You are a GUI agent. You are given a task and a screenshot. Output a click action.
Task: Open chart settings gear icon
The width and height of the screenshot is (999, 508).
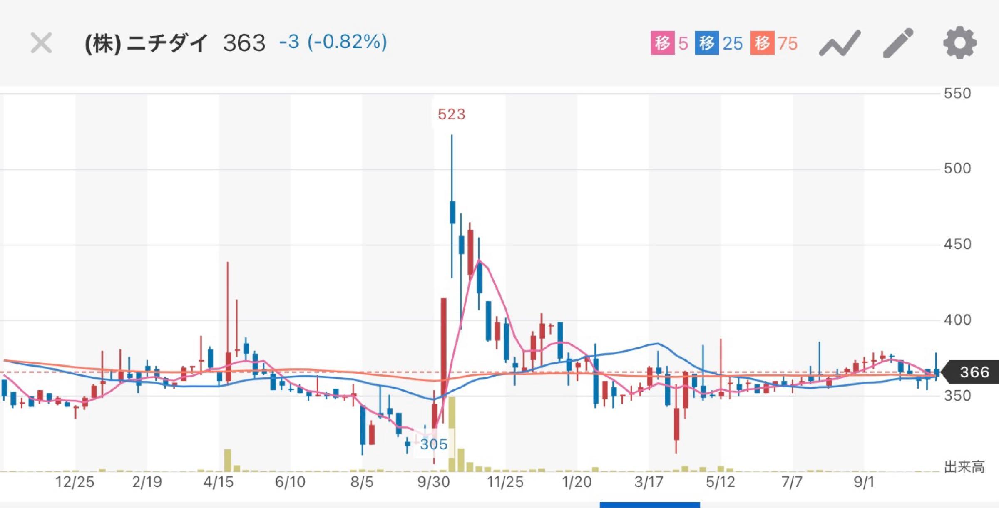pos(959,43)
